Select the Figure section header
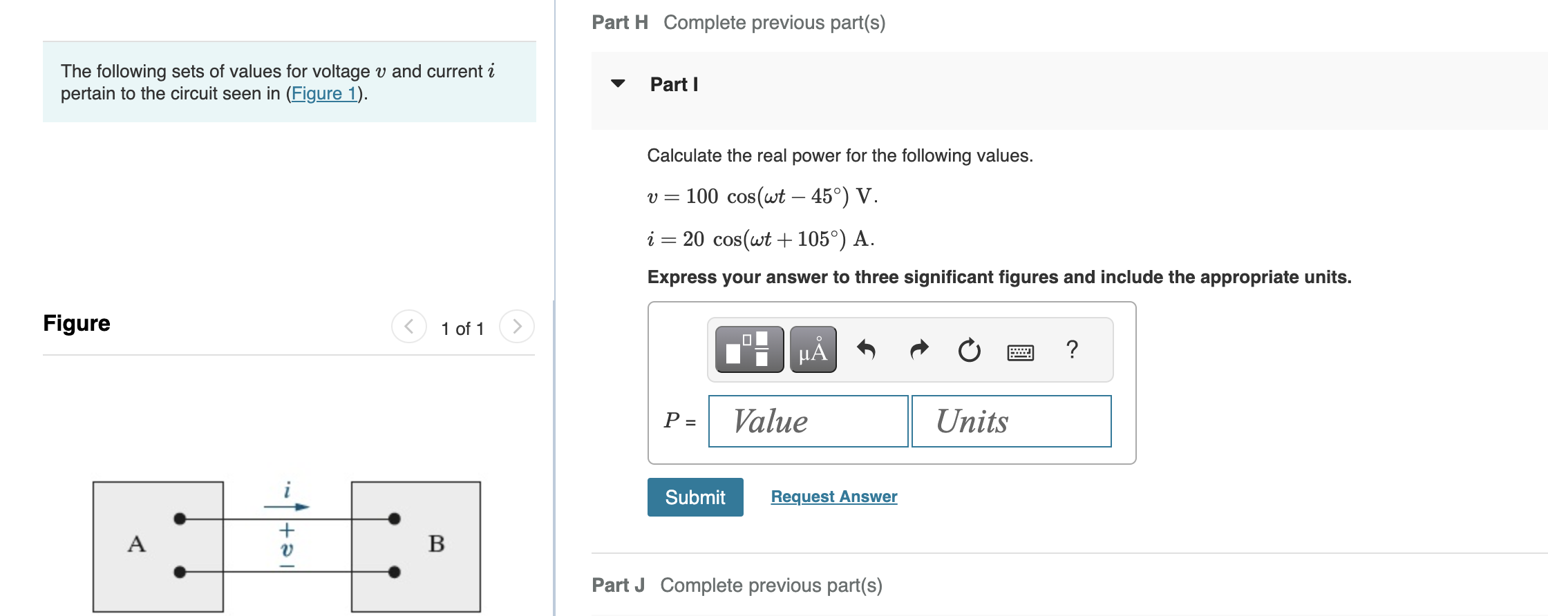 click(x=76, y=323)
